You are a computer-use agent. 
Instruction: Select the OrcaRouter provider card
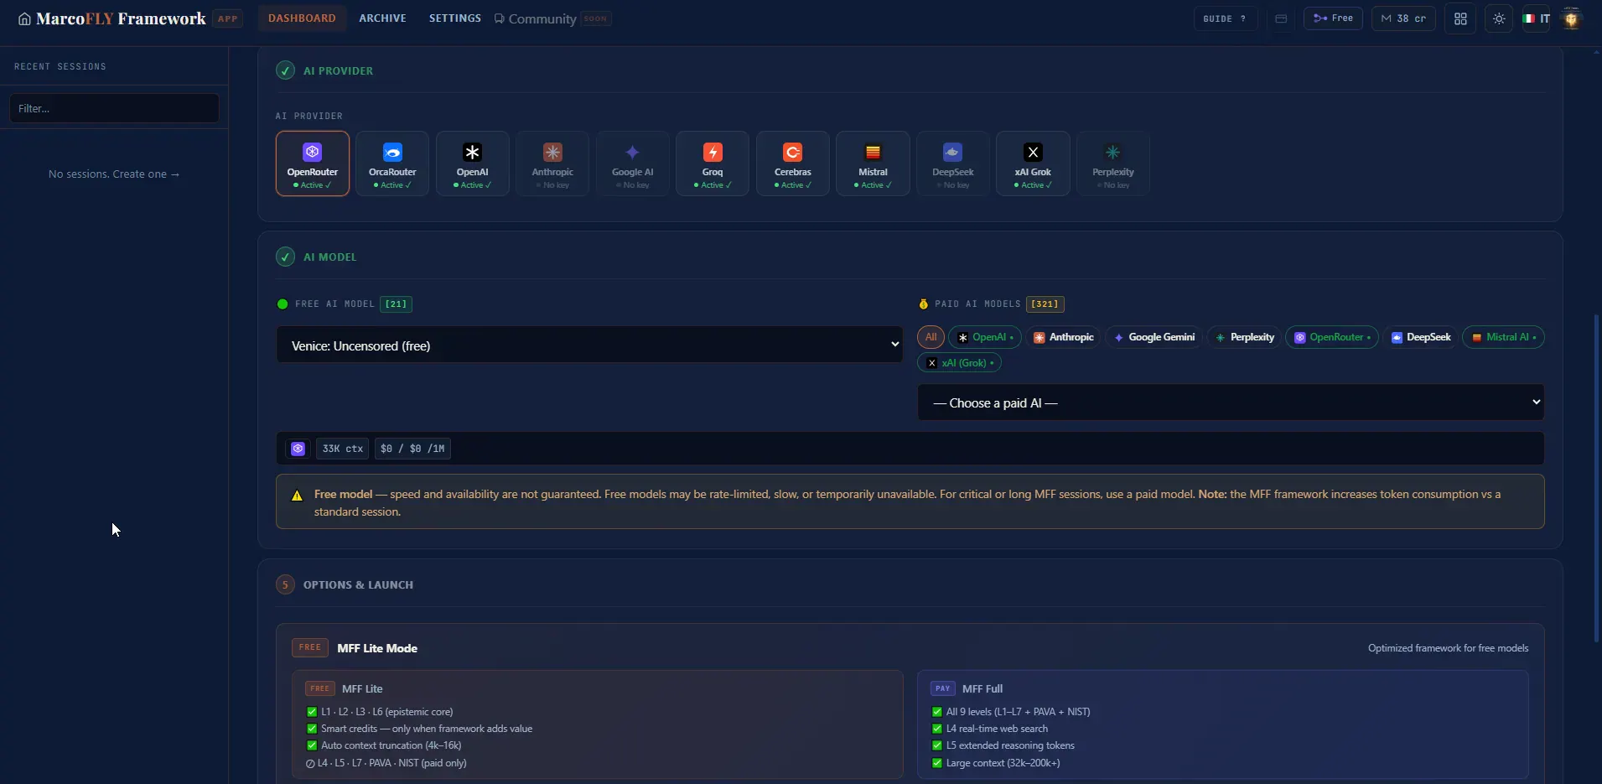point(392,164)
